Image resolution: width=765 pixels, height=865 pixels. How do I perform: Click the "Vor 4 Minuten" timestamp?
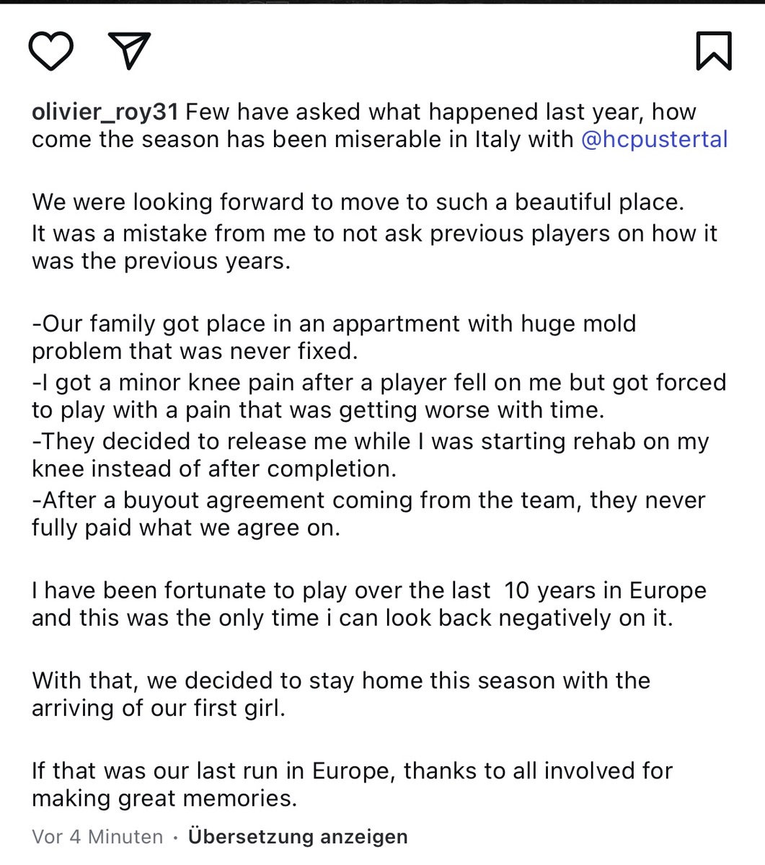click(x=97, y=836)
